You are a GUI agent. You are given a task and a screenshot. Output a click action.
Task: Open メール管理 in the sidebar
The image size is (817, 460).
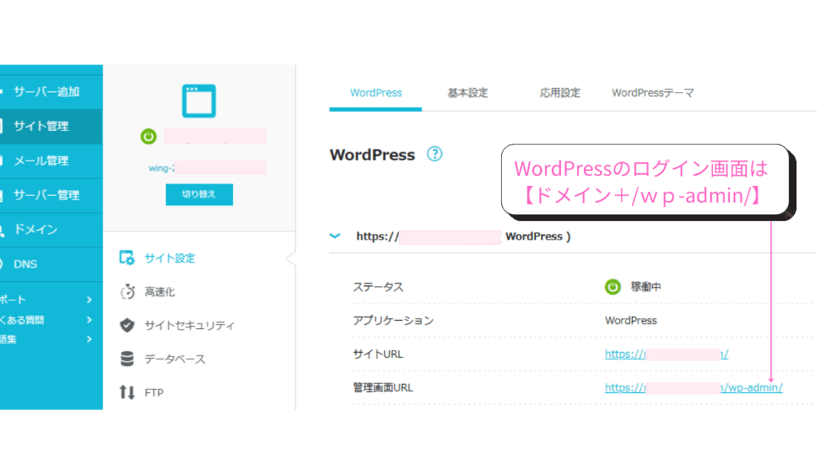(x=41, y=161)
